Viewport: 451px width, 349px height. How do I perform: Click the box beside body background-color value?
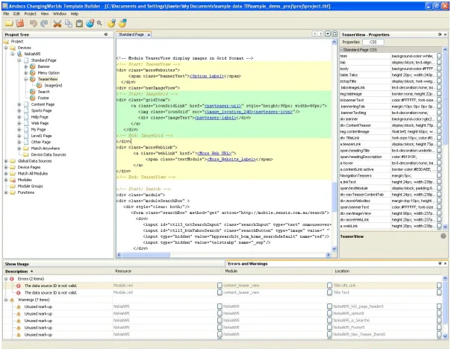point(439,69)
